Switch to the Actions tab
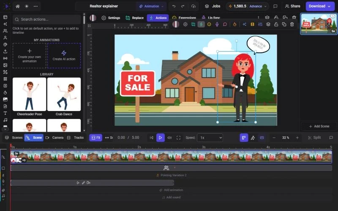Screen dimensions: 338x211 [x=158, y=18]
